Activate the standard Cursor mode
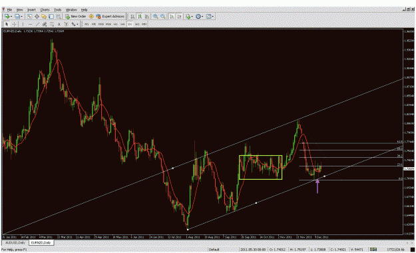This screenshot has width=416, height=253. click(x=7, y=24)
